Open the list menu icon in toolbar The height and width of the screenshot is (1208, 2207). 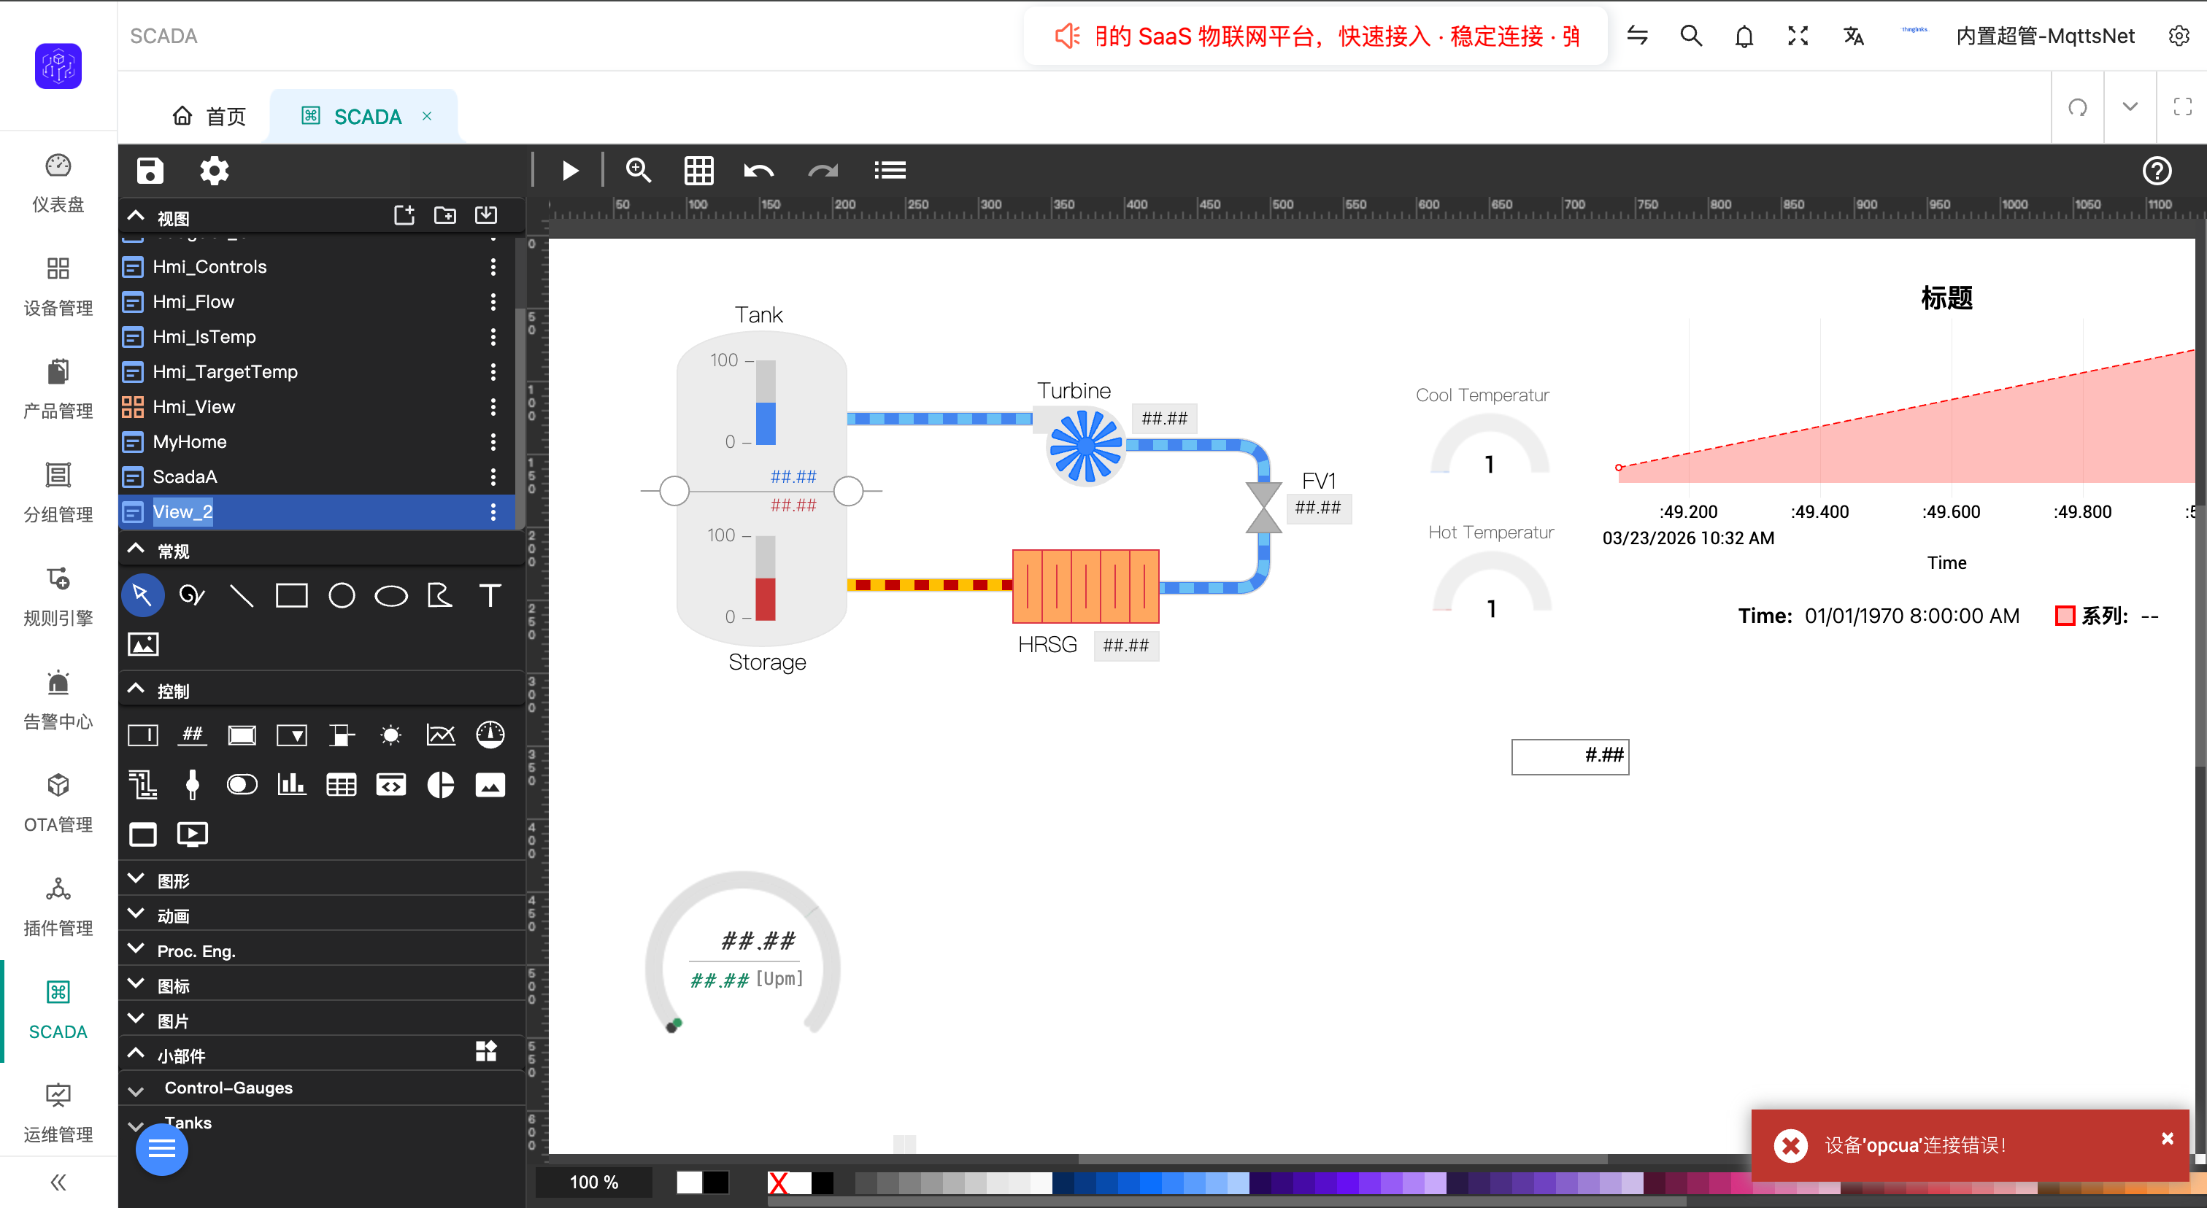pyautogui.click(x=890, y=171)
